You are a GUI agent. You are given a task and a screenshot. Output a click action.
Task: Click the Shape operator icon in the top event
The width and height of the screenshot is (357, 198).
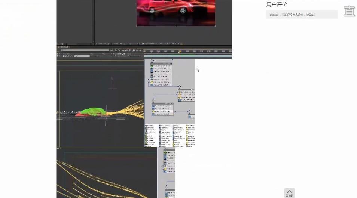[152, 77]
